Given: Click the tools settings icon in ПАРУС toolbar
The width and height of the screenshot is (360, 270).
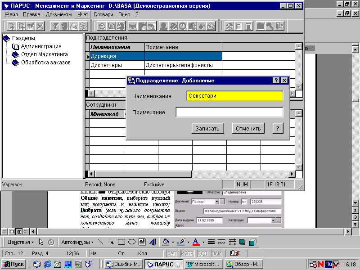Looking at the screenshot, I should pos(229,26).
